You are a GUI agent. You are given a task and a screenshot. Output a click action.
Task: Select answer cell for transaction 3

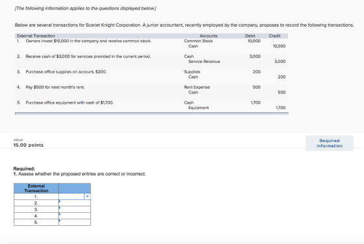(x=75, y=209)
